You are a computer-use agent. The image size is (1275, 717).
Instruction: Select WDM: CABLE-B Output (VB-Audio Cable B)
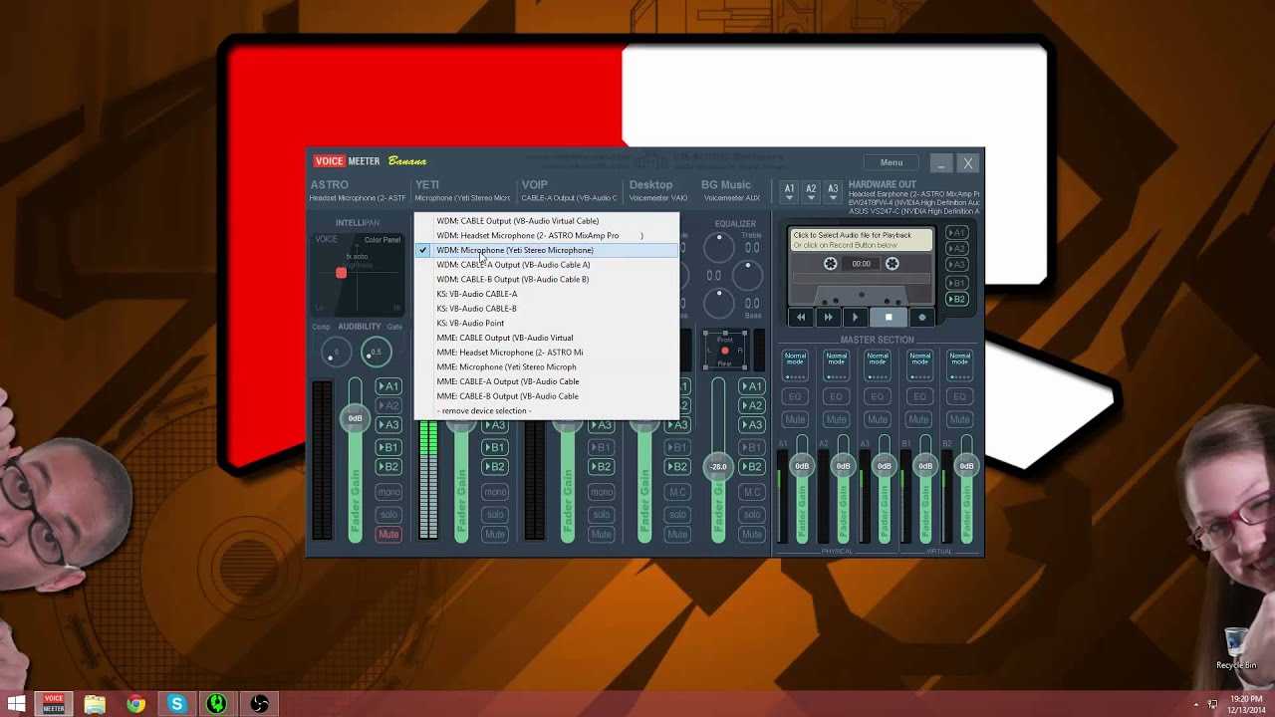546,279
